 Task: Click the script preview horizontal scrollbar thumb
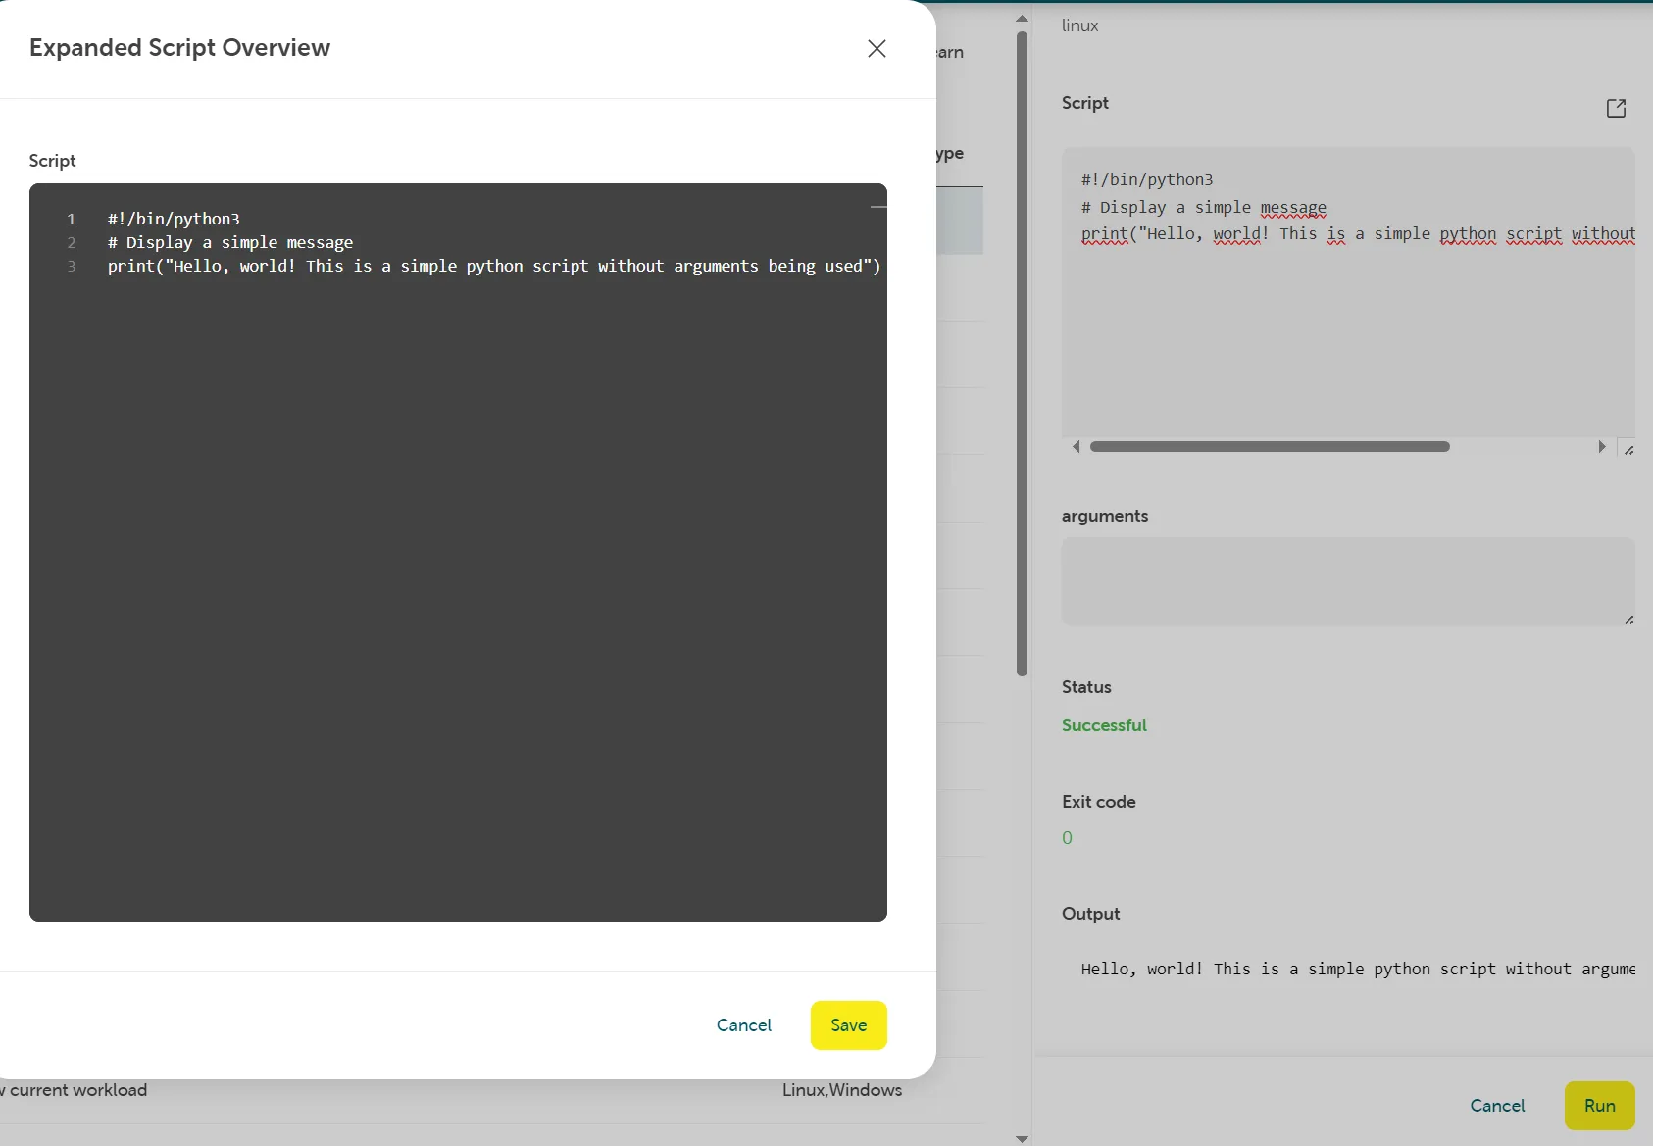tap(1269, 447)
